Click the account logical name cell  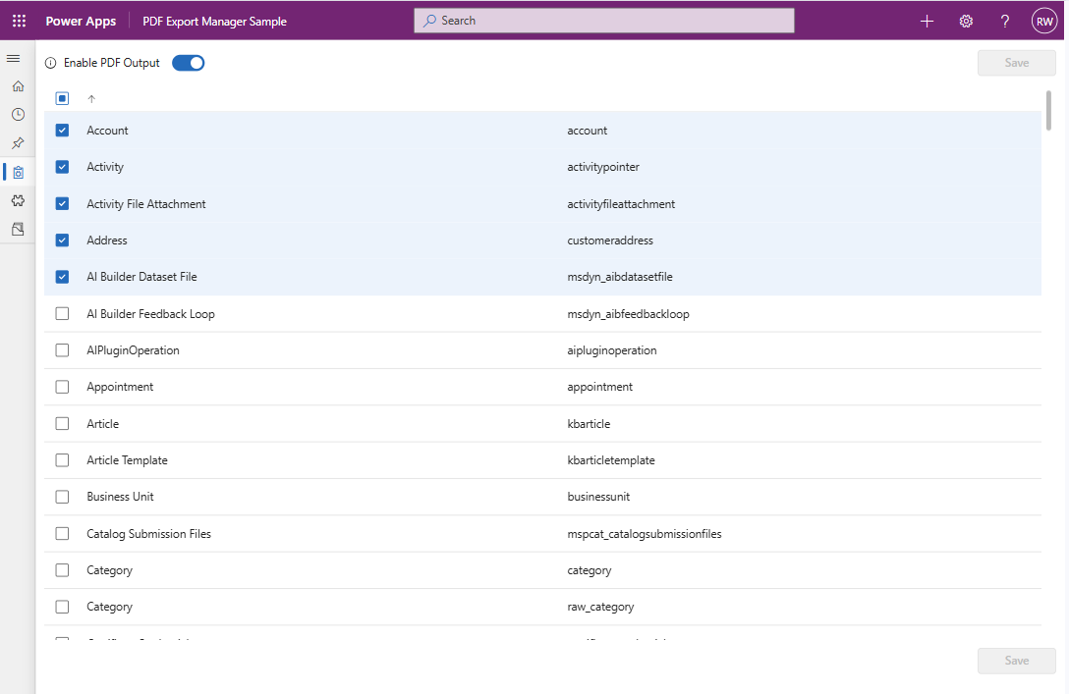pyautogui.click(x=587, y=131)
